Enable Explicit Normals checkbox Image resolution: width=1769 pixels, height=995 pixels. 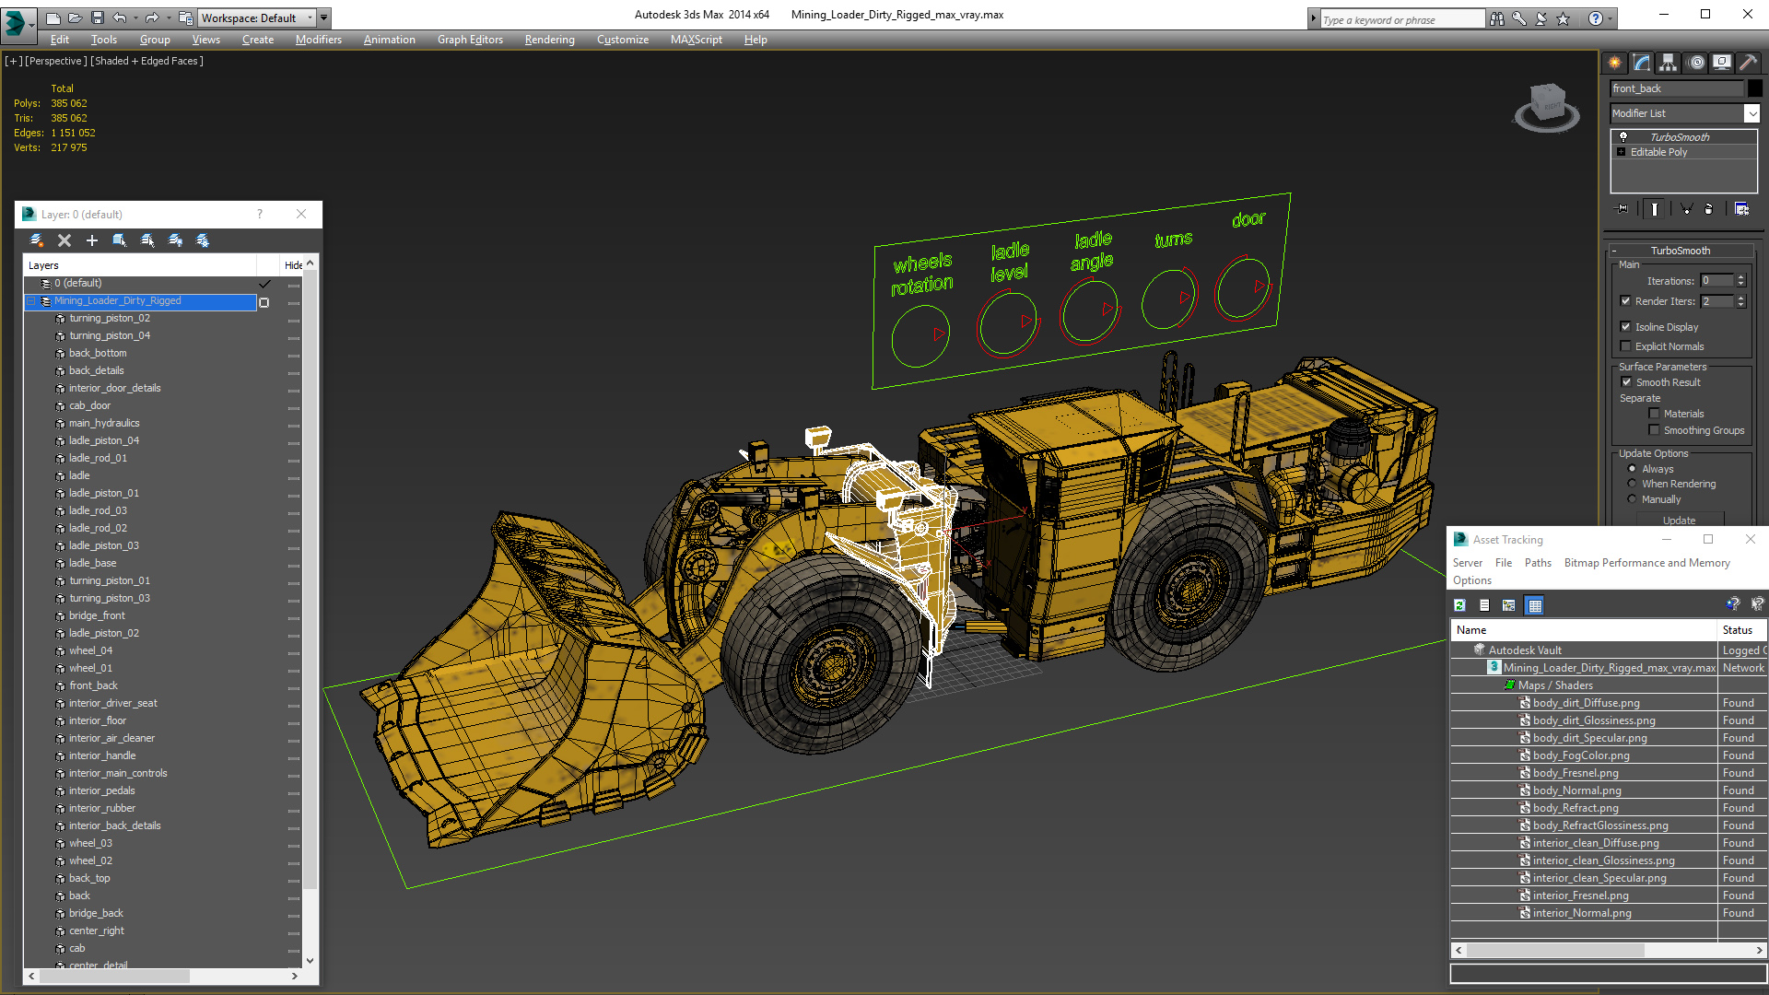click(x=1626, y=346)
